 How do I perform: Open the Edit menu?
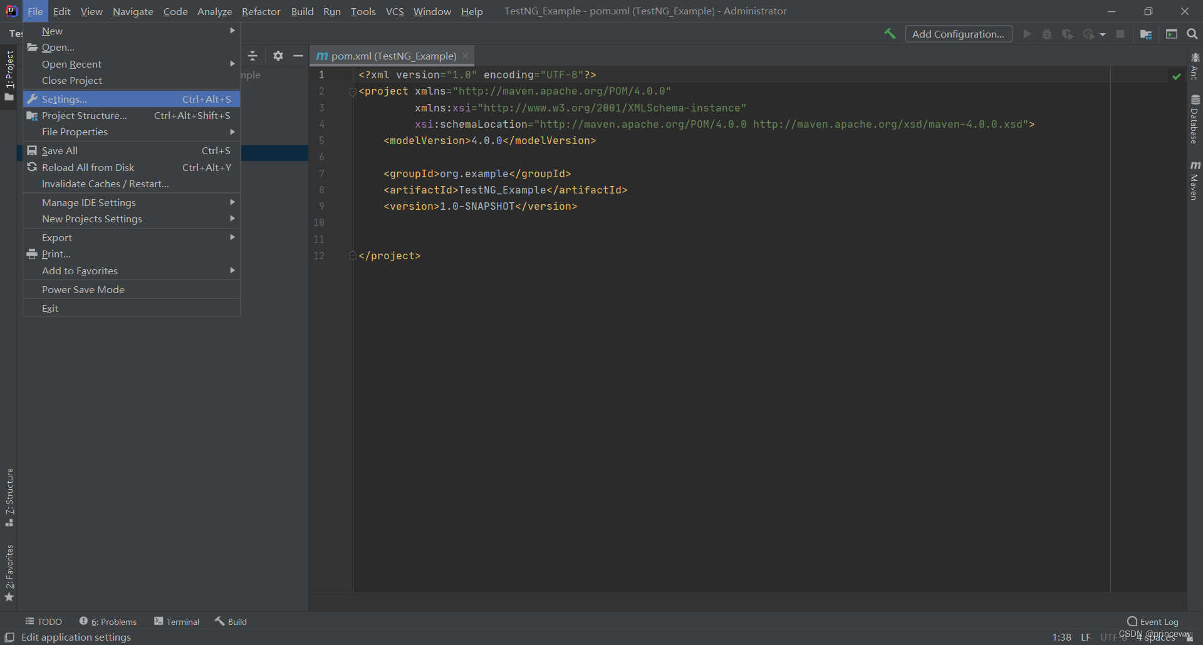coord(61,11)
